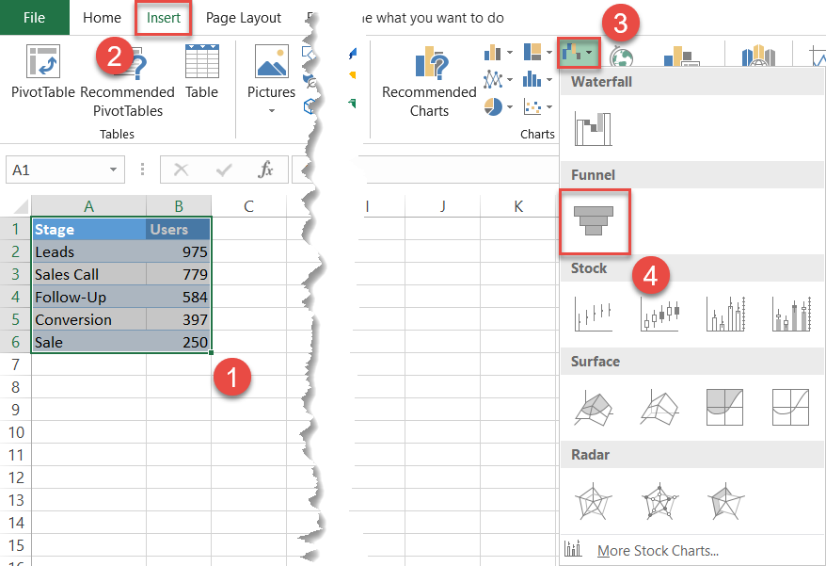Select the Wireframe Contour chart
Screen dimensions: 826x566
pyautogui.click(x=790, y=407)
